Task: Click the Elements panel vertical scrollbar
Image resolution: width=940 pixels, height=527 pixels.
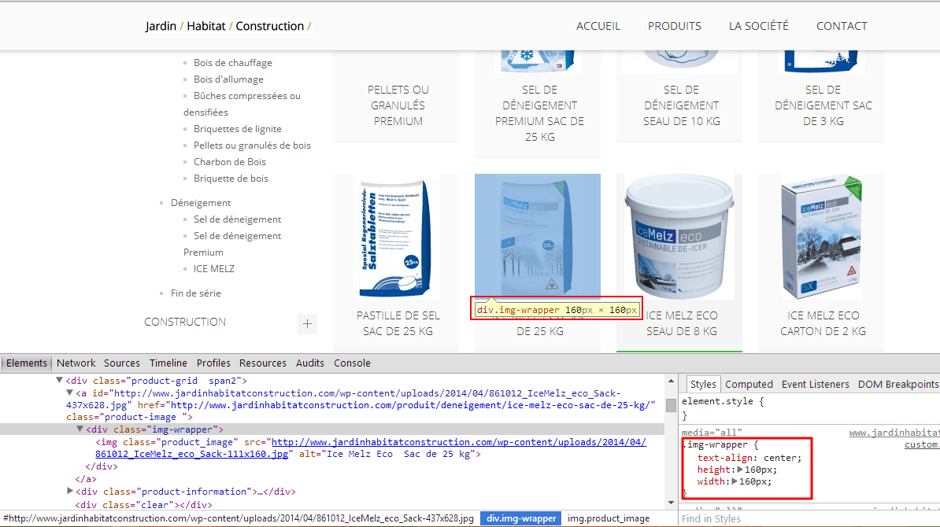Action: [671, 405]
